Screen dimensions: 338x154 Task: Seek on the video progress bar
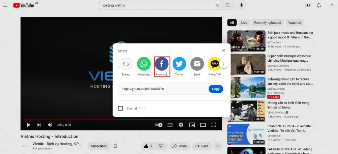pos(121,119)
